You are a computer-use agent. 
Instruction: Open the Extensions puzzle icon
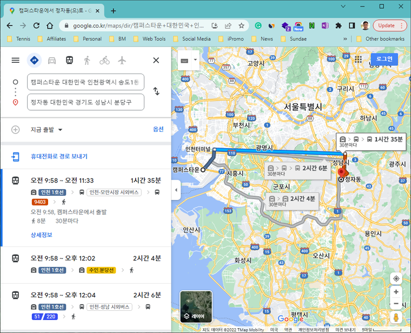(339, 25)
